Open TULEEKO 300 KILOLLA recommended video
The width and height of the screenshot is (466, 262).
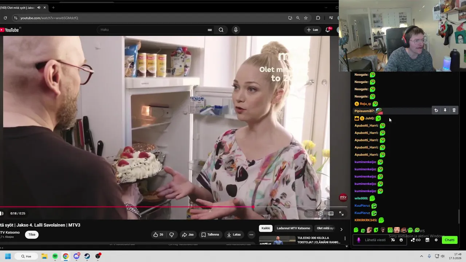[x=319, y=240]
